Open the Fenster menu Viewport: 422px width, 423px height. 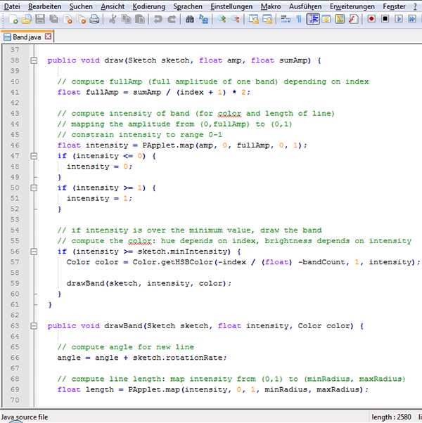point(394,6)
